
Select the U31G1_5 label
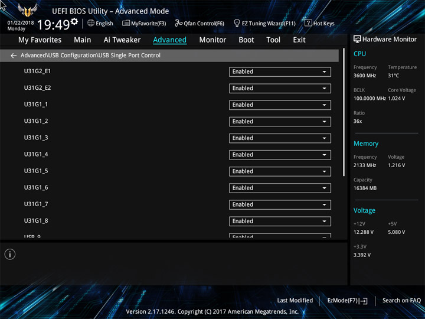click(x=36, y=171)
